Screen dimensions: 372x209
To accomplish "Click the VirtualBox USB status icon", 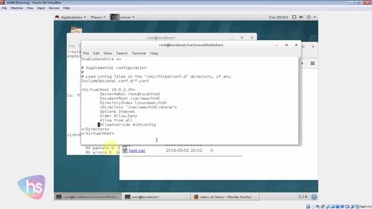I will (328, 207).
